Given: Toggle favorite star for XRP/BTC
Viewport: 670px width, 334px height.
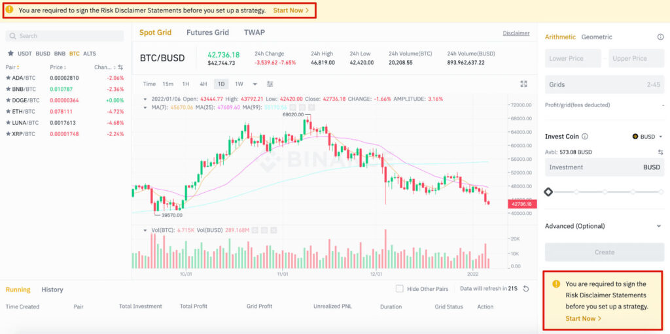Looking at the screenshot, I should point(8,134).
